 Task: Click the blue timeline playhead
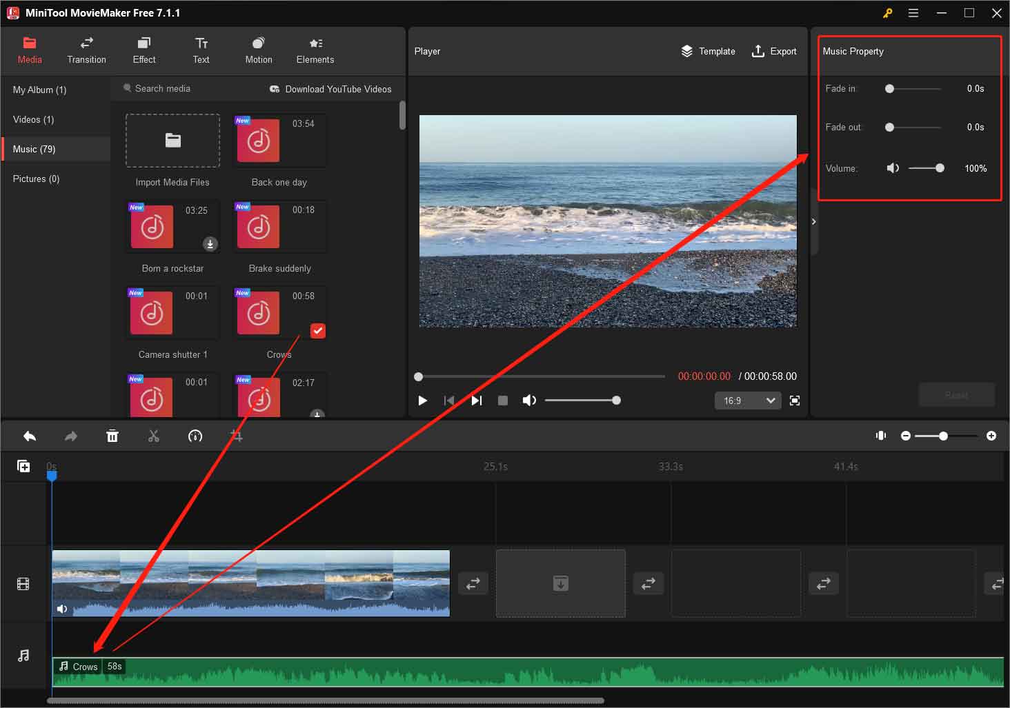(x=52, y=475)
